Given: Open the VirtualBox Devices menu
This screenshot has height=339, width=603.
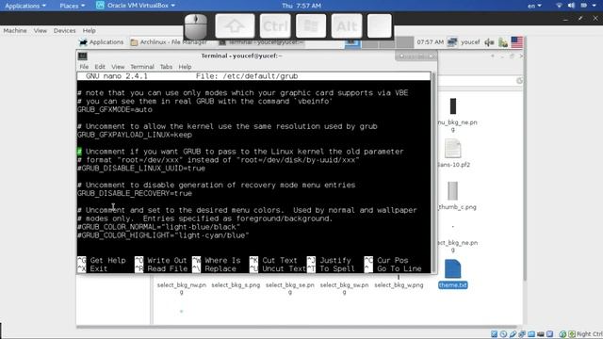Looking at the screenshot, I should point(64,30).
